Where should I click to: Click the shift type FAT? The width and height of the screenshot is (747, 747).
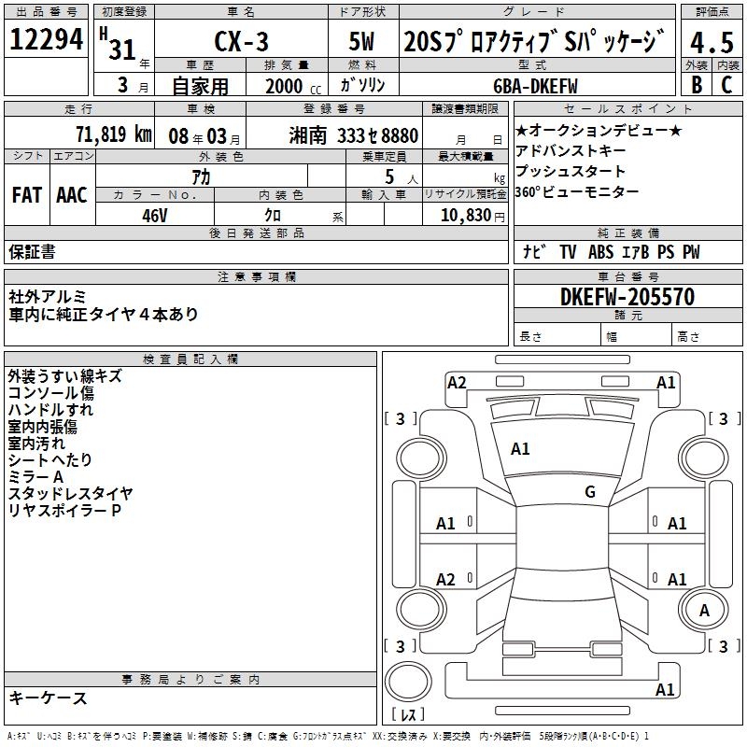27,195
